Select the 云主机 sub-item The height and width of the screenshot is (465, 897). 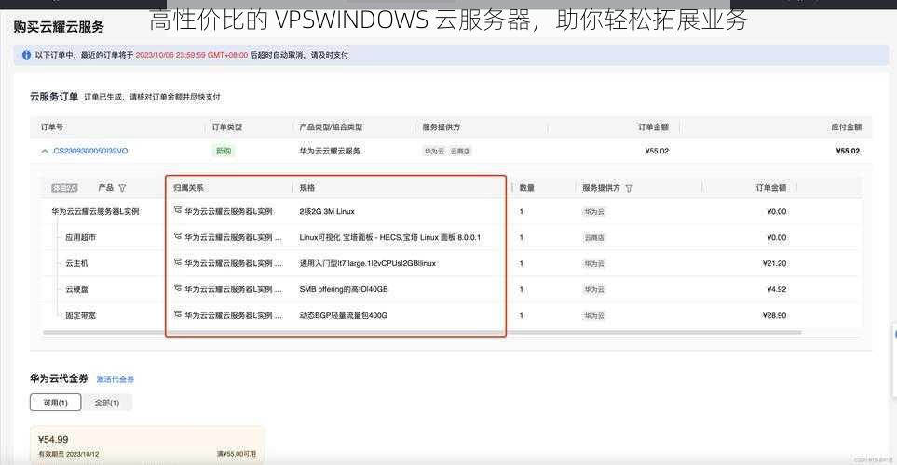[x=76, y=263]
